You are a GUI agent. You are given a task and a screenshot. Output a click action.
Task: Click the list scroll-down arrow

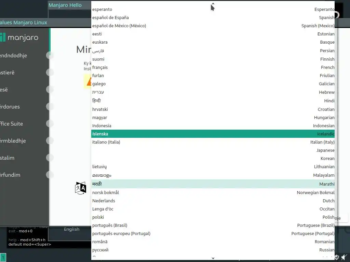pos(213,258)
